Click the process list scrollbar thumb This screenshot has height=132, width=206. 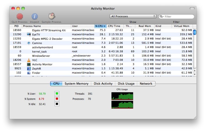(x=195, y=32)
